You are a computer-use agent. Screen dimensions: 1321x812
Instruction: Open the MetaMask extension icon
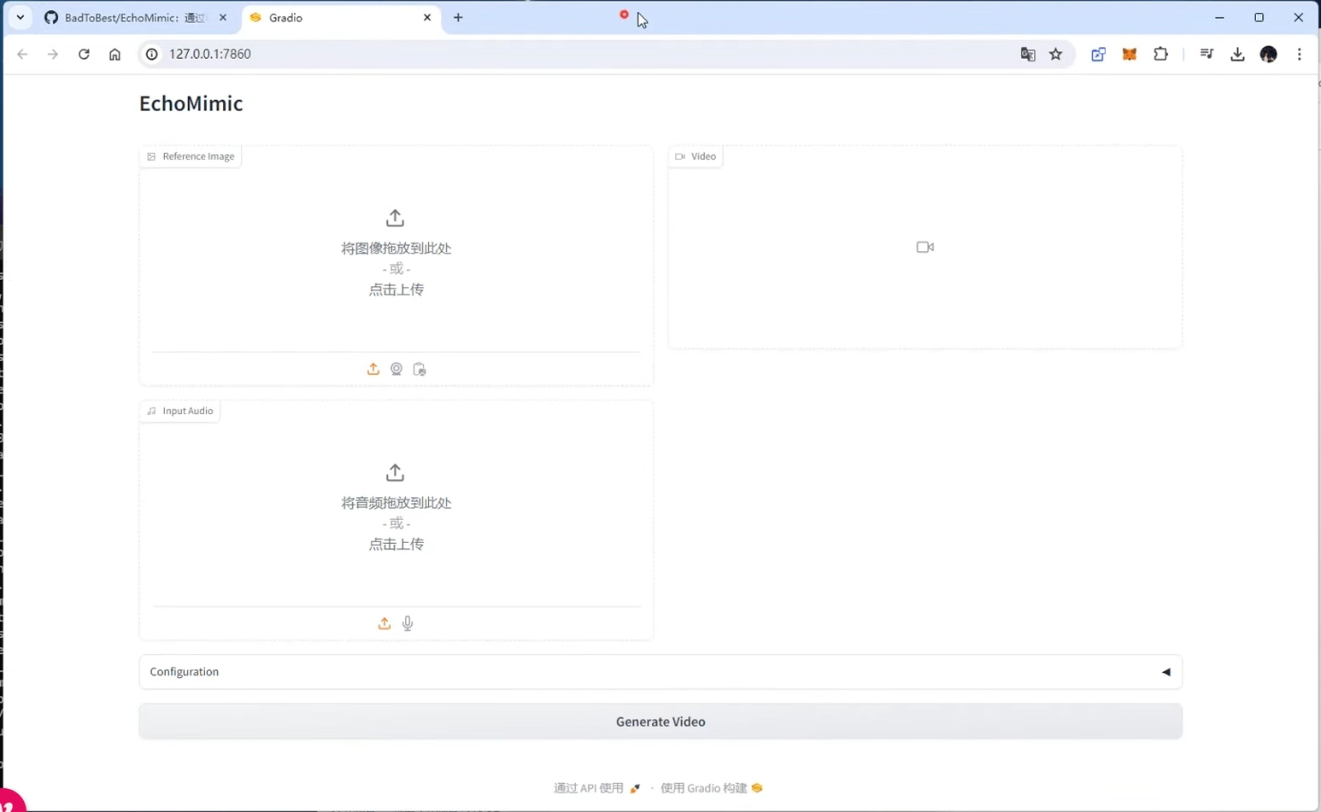pyautogui.click(x=1129, y=54)
